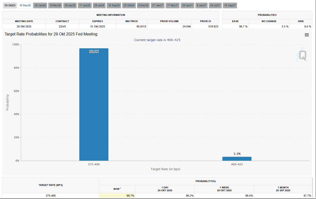Switch to the 27 Jan27 tab
Screen dimensions: 316x199
coord(158,6)
